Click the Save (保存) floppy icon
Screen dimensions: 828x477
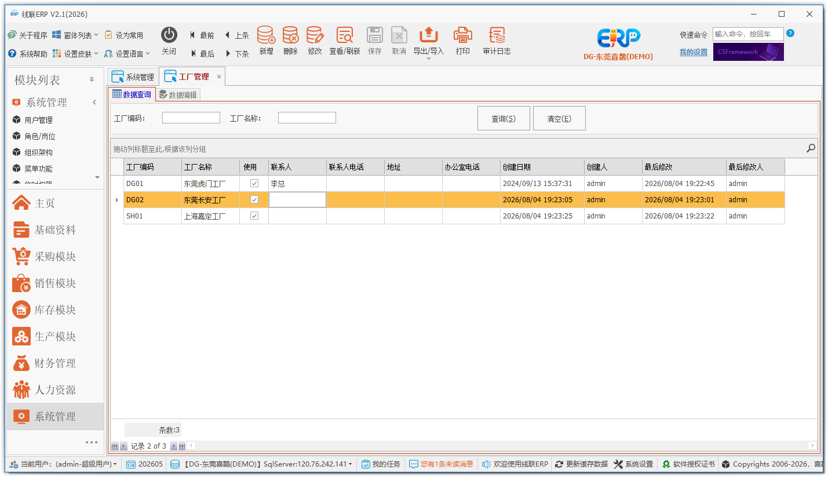point(375,35)
